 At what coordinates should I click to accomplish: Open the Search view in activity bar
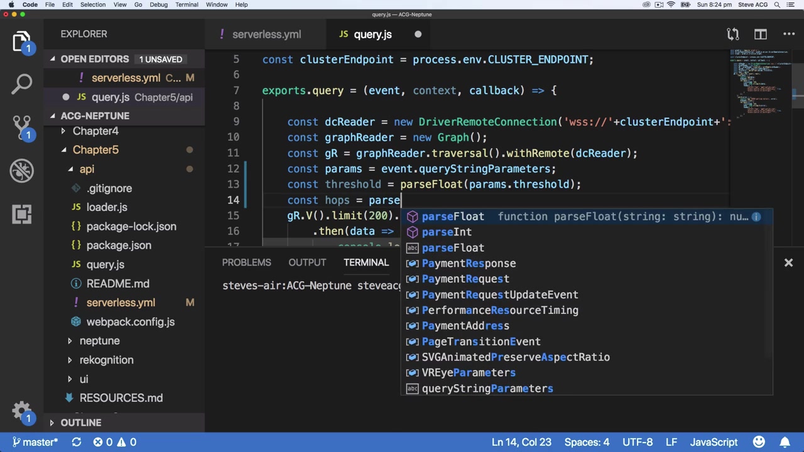(21, 83)
